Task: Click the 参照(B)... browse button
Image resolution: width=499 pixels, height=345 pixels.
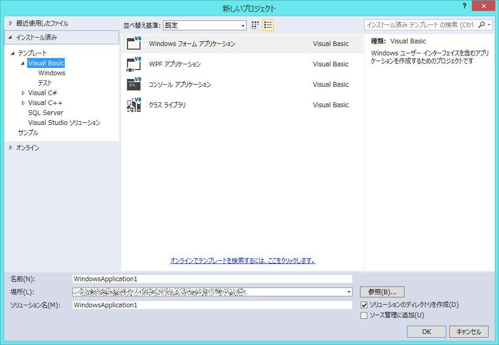Action: (x=382, y=292)
